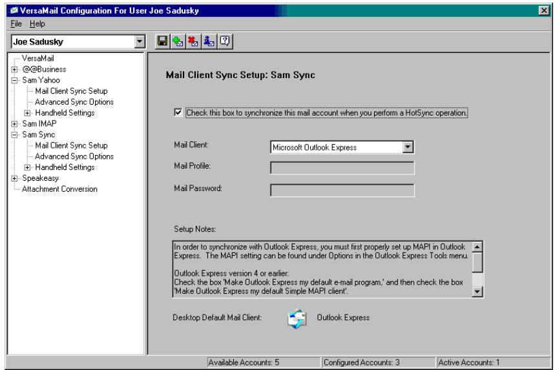Expand Handheld Settings under Sam Yahoo
The height and width of the screenshot is (370, 555).
point(27,113)
